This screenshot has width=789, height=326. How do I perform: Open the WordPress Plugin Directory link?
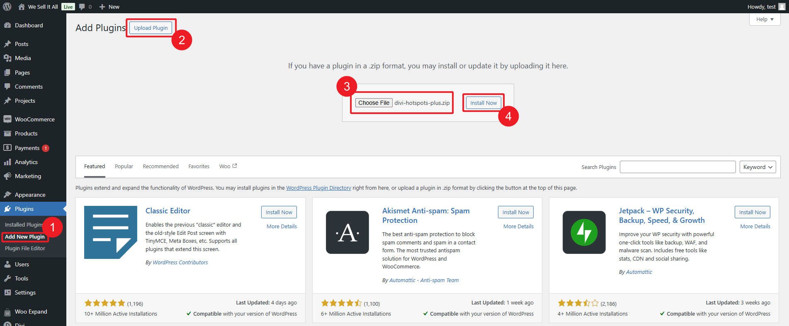tap(318, 188)
